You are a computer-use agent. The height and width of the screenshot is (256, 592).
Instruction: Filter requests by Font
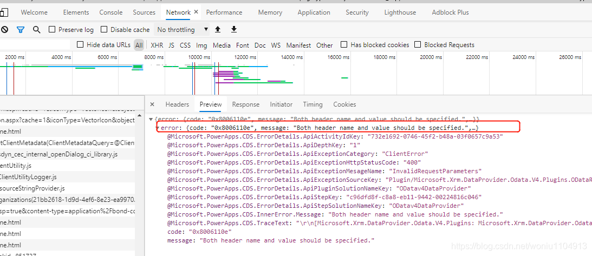pos(243,45)
